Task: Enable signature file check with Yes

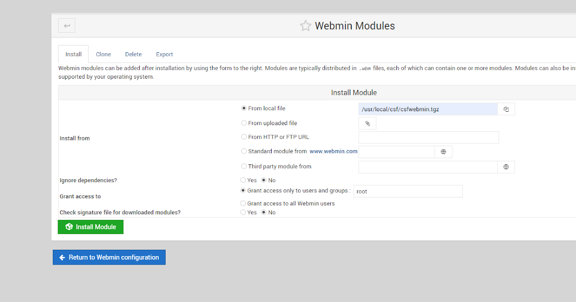Action: [x=243, y=212]
